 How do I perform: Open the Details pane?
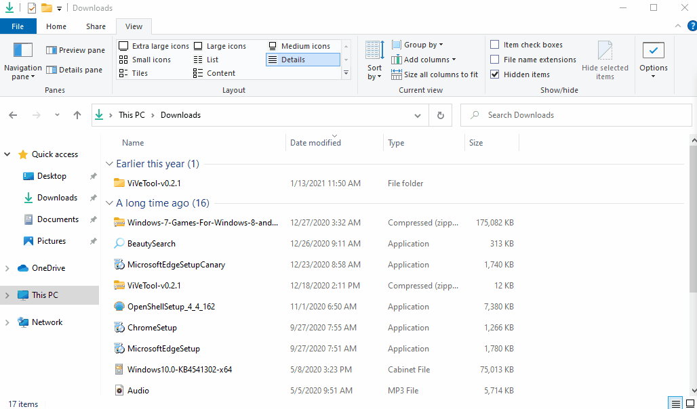tap(75, 70)
